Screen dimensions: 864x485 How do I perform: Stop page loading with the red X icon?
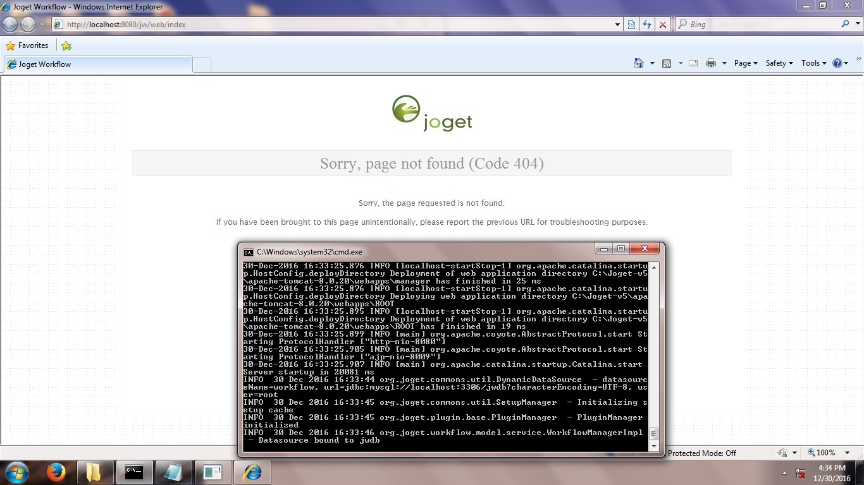[x=663, y=25]
